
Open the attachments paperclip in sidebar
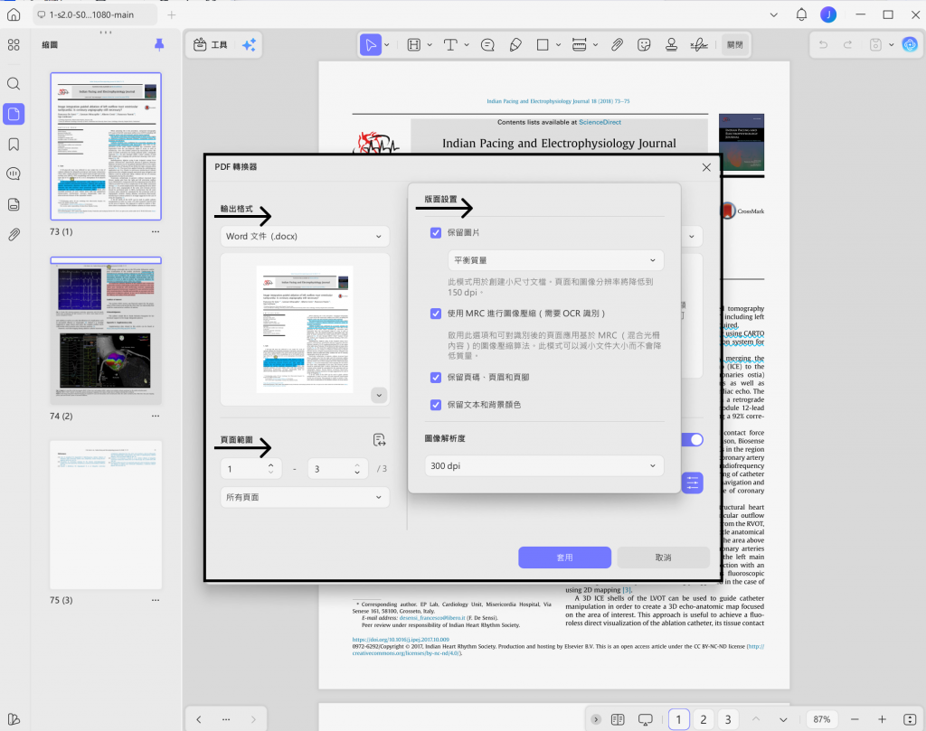pyautogui.click(x=14, y=235)
